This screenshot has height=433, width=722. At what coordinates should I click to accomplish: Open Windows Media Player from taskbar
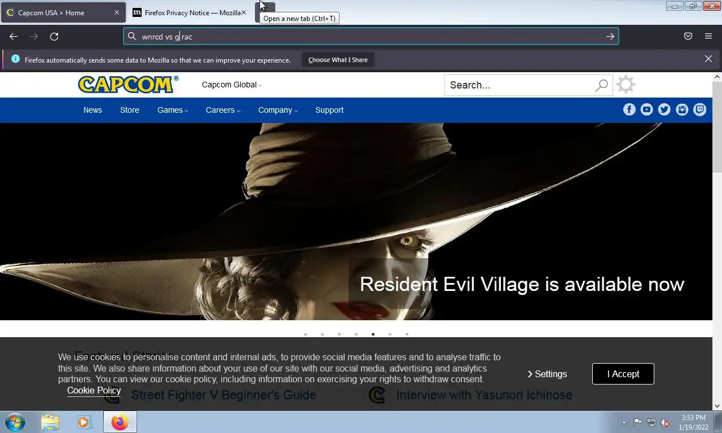pyautogui.click(x=85, y=422)
